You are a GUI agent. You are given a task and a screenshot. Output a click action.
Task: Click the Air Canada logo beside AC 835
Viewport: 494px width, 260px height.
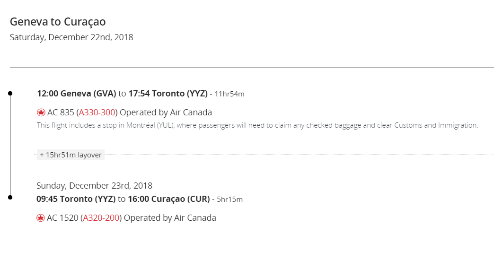(x=41, y=113)
